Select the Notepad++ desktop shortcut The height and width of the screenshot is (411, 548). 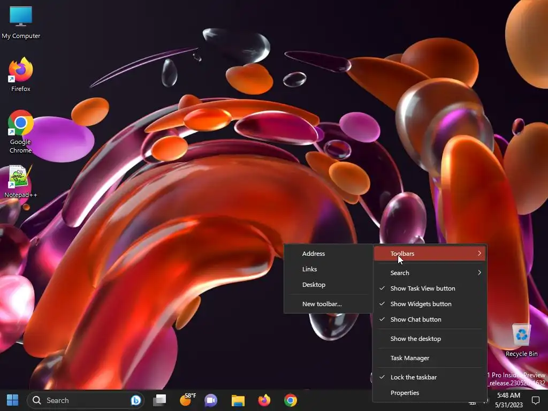[x=21, y=181]
